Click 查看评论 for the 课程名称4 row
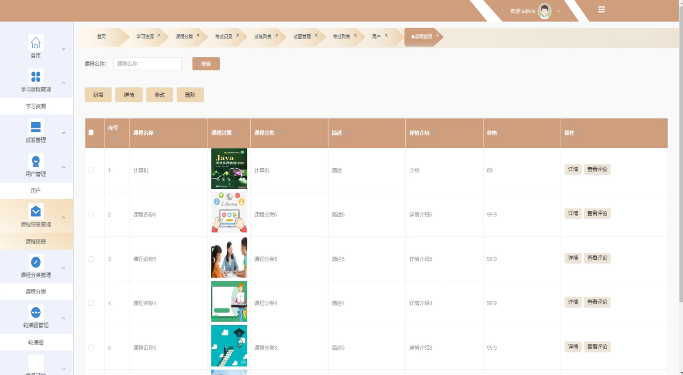The width and height of the screenshot is (683, 375). [597, 302]
